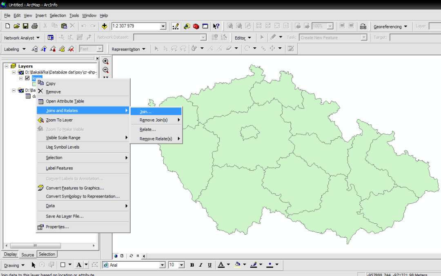Open the Insert menu

click(41, 16)
